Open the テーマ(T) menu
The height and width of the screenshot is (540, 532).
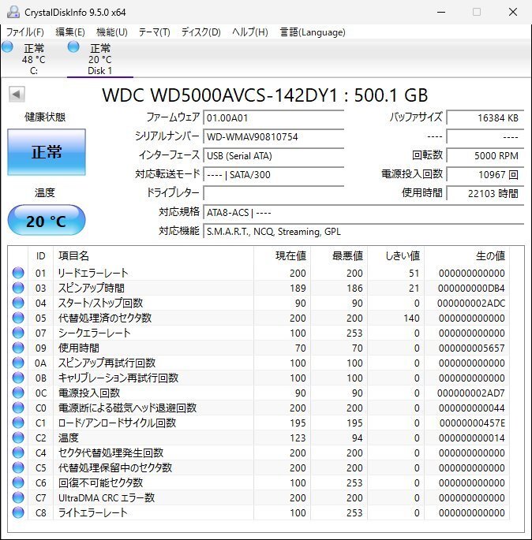click(x=155, y=32)
